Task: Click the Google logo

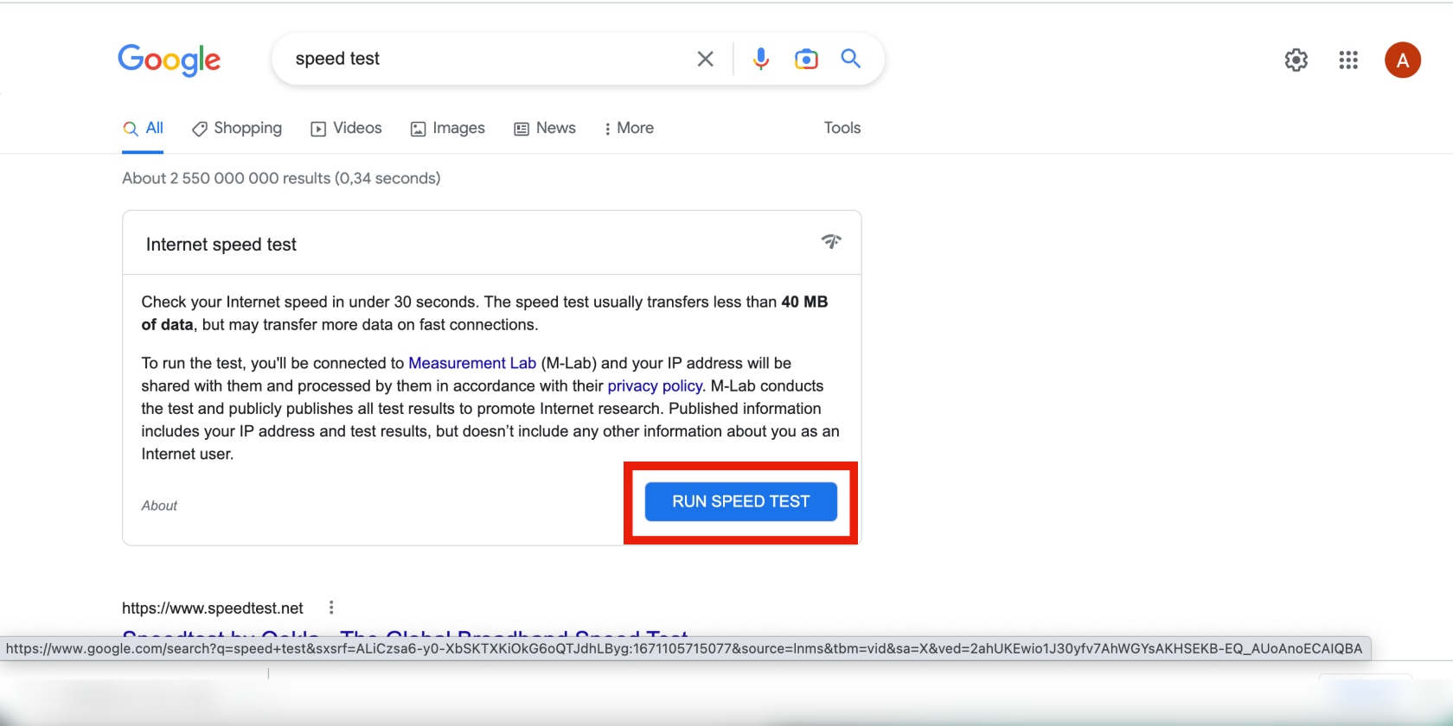Action: click(x=170, y=60)
